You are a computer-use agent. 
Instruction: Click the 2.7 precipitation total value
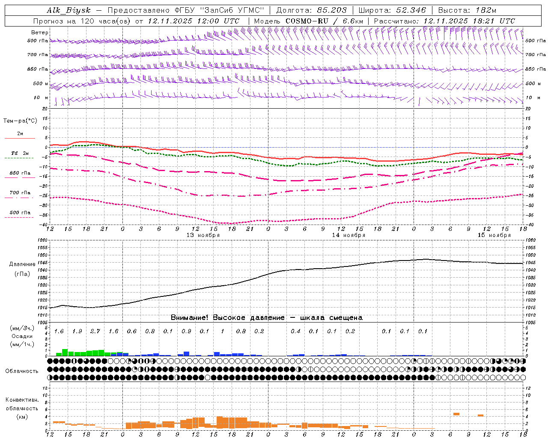tap(95, 331)
